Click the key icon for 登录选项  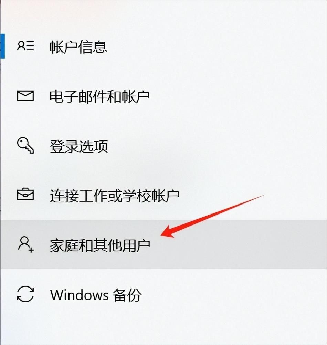tap(25, 145)
